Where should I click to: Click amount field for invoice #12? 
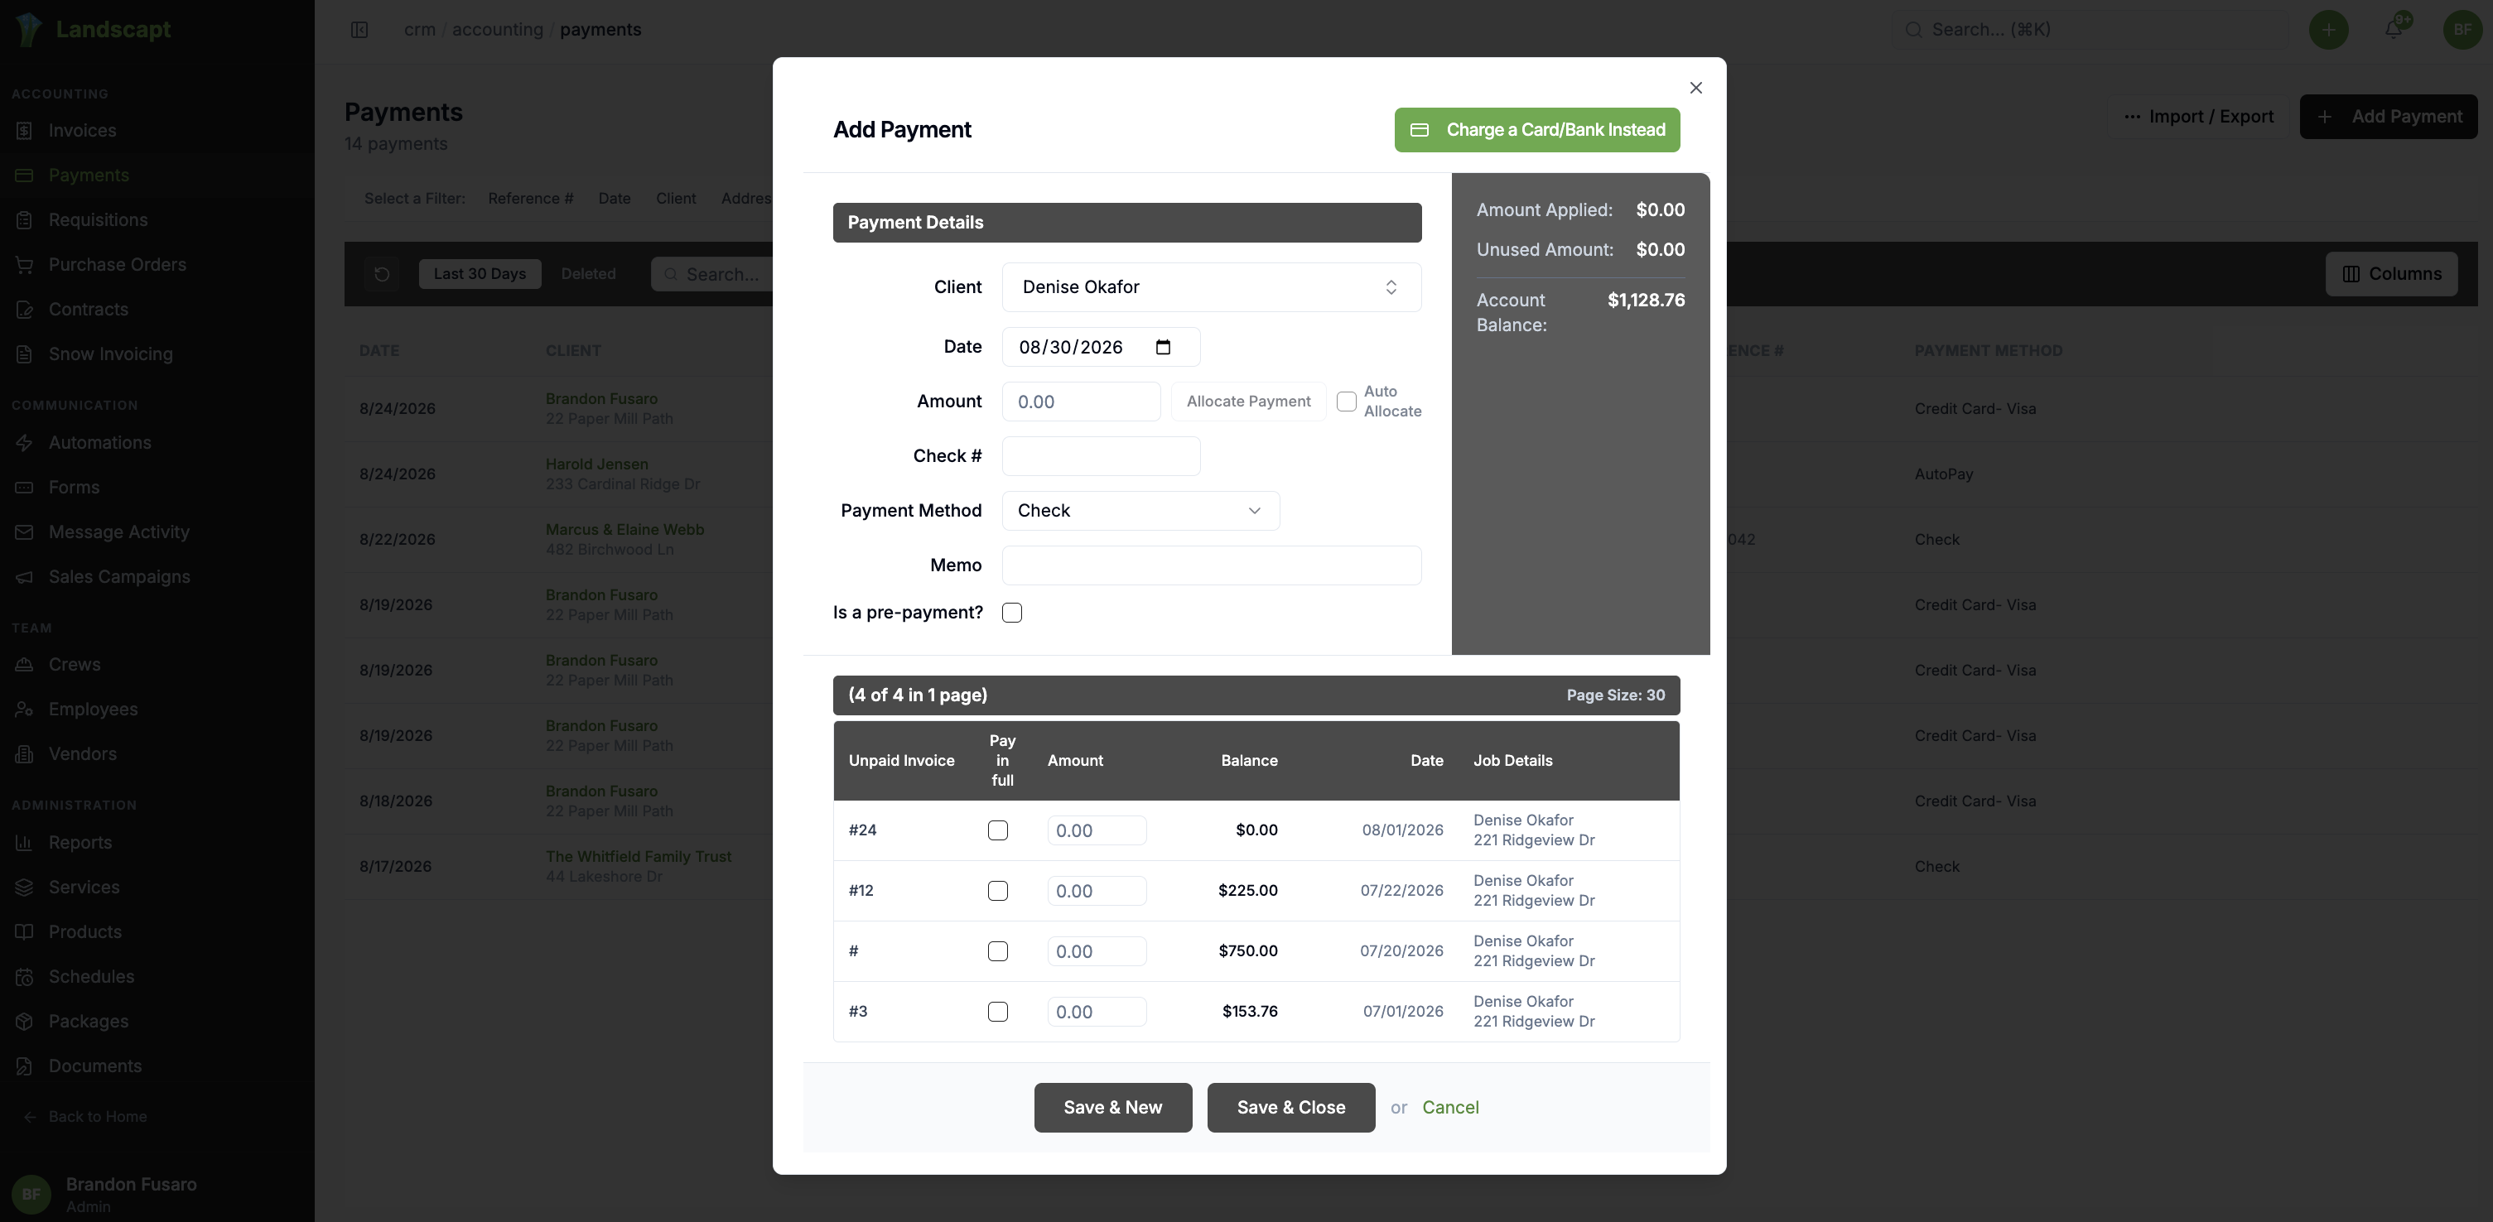coord(1096,891)
